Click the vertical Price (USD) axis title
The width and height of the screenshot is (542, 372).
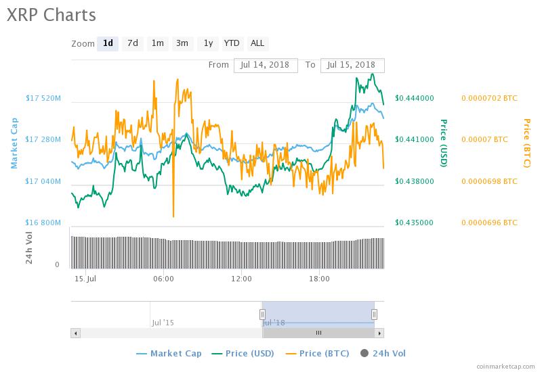[444, 143]
